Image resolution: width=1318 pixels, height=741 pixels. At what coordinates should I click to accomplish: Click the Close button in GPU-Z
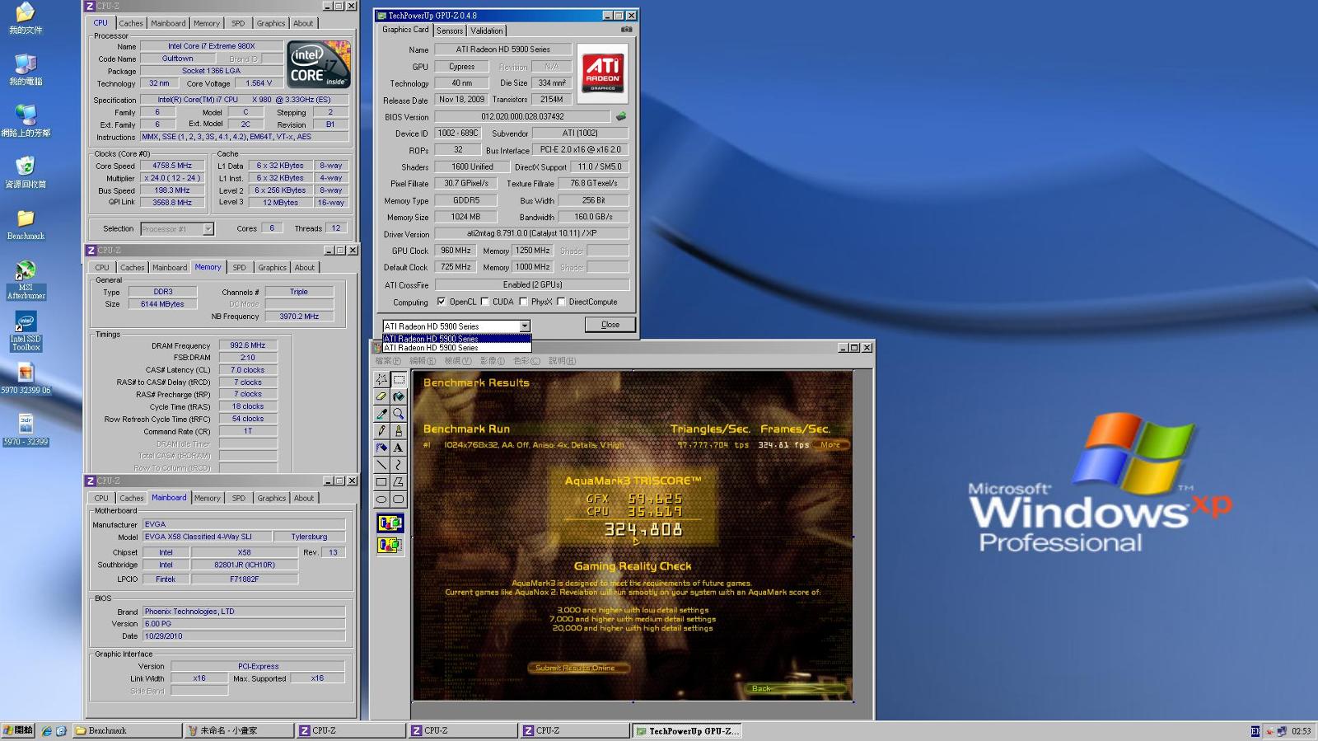pyautogui.click(x=610, y=325)
